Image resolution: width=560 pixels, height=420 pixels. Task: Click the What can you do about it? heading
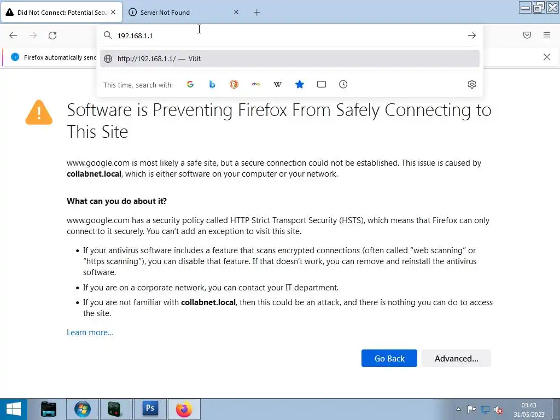click(x=117, y=201)
